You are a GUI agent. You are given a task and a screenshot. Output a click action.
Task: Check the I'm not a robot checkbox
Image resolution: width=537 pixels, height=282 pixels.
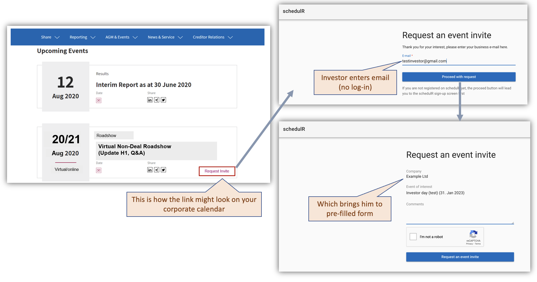pyautogui.click(x=413, y=236)
